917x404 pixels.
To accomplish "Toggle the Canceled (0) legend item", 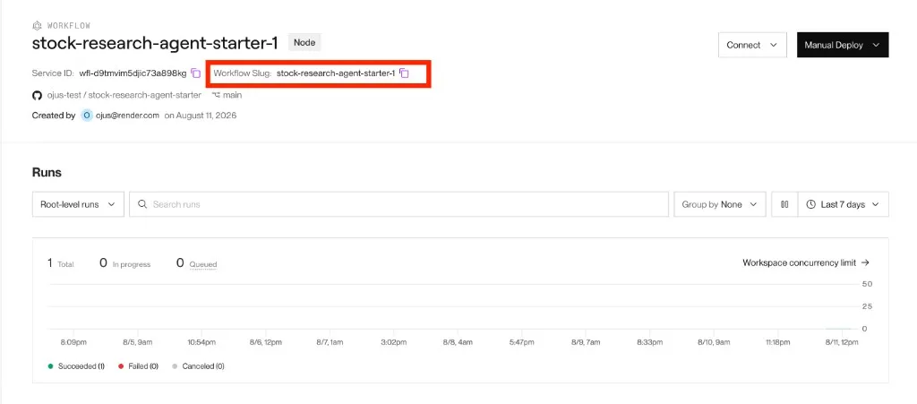I will point(198,366).
